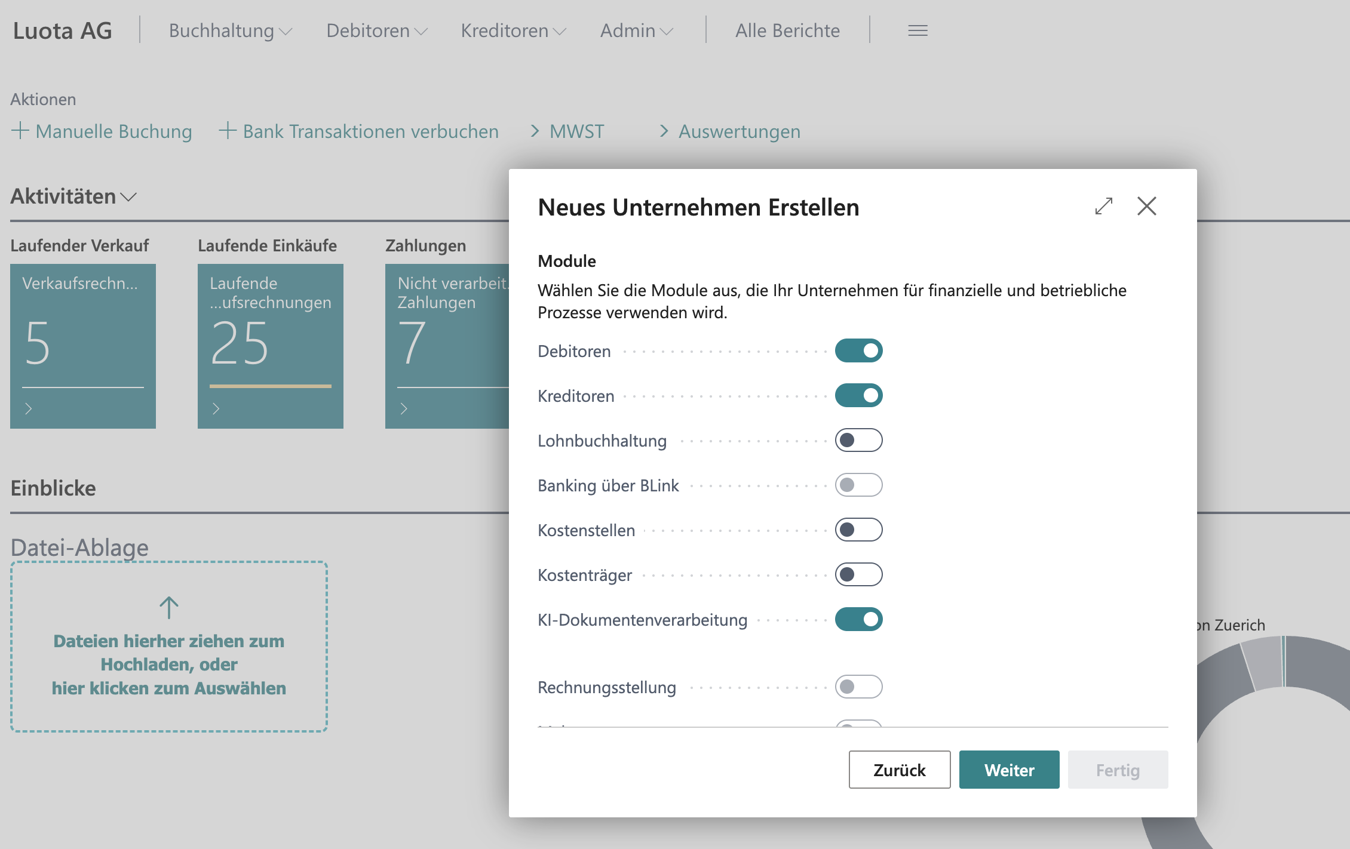
Task: Click the Zahlungen group label
Action: coord(425,245)
